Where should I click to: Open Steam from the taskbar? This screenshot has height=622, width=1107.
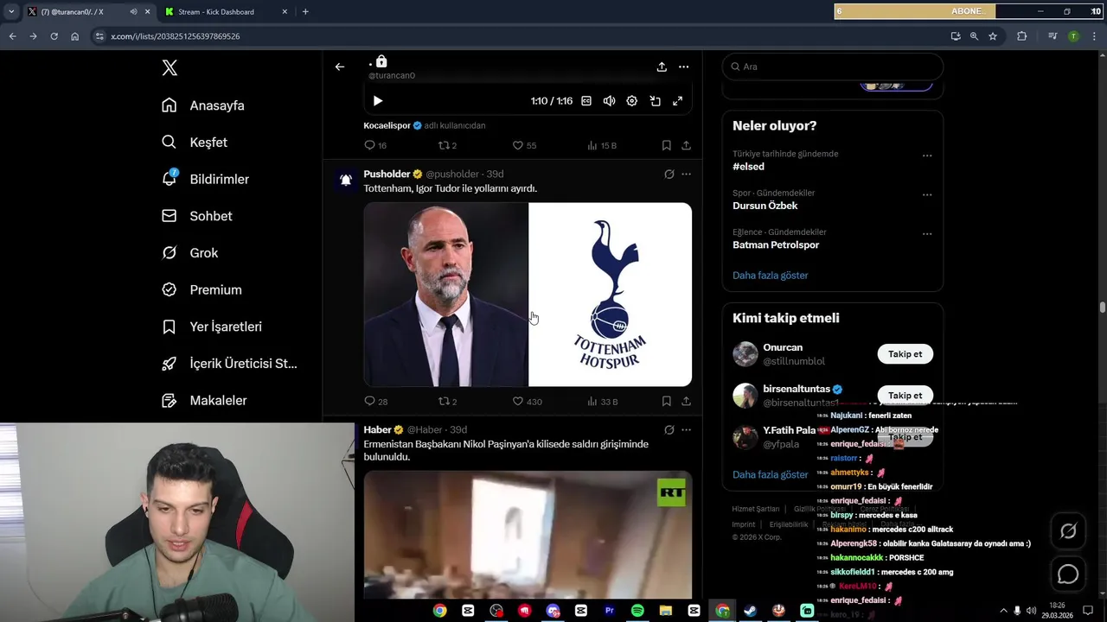coord(750,611)
